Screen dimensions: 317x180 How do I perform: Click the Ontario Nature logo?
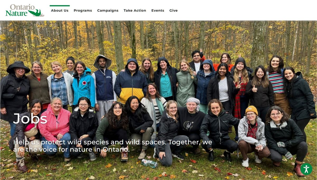pyautogui.click(x=25, y=10)
